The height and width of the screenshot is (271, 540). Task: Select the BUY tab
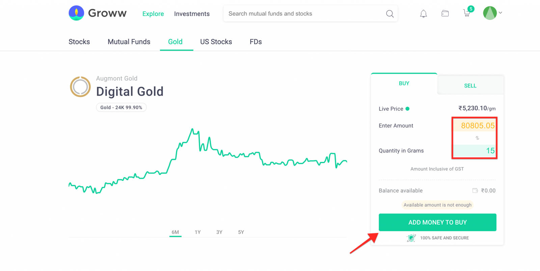pos(404,83)
